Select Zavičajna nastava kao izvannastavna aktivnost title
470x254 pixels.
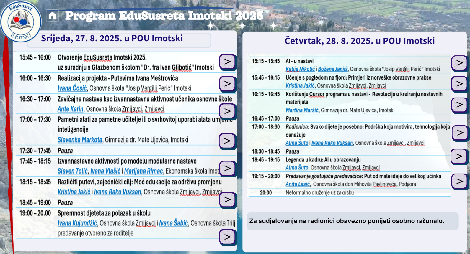tap(145, 99)
